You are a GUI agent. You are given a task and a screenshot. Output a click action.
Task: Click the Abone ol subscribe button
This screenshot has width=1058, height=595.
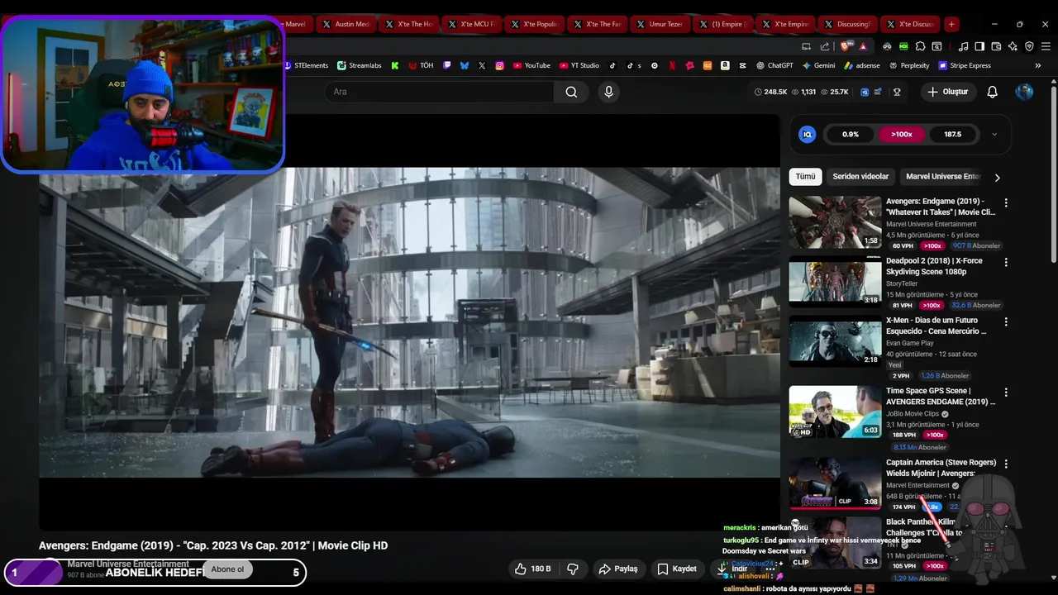[x=227, y=569]
